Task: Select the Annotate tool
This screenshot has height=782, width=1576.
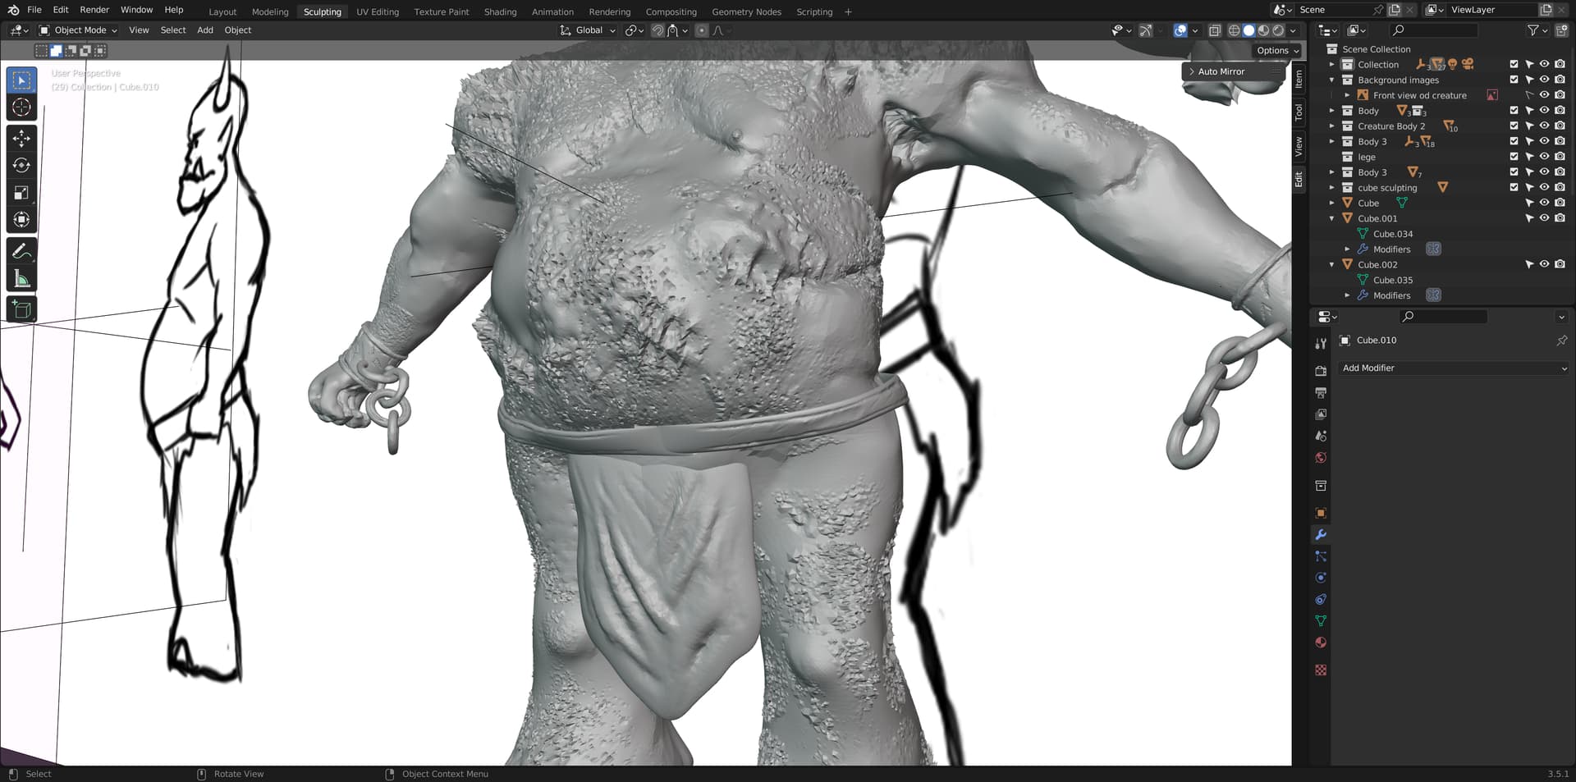Action: point(22,251)
